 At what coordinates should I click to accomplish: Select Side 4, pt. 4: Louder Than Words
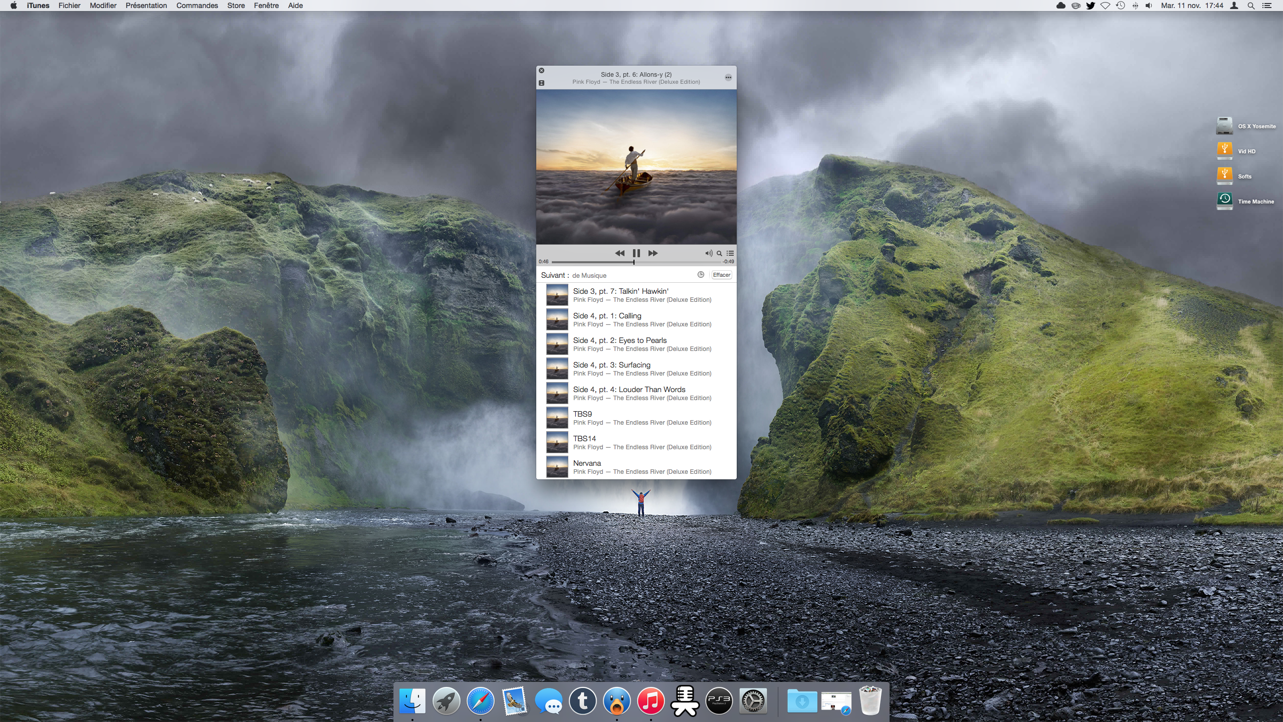(x=636, y=393)
